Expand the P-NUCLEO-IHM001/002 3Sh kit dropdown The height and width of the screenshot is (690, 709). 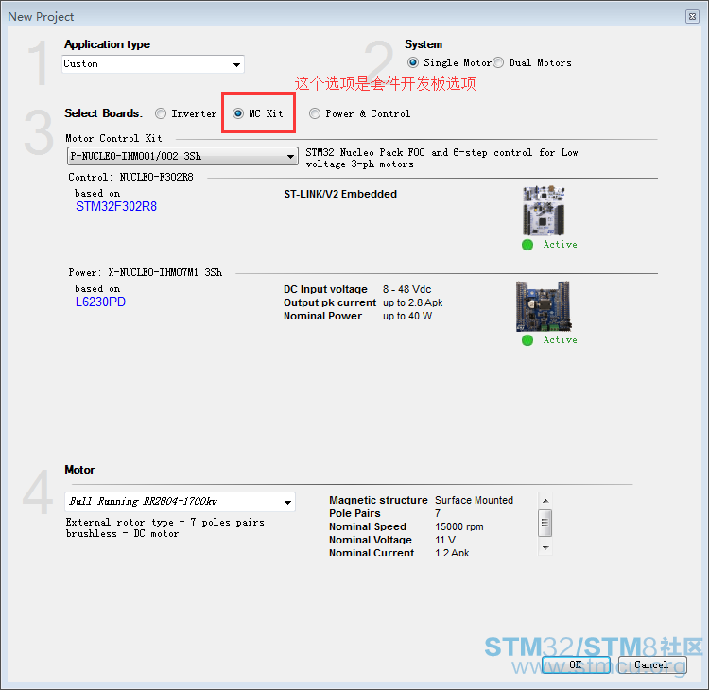coord(182,156)
